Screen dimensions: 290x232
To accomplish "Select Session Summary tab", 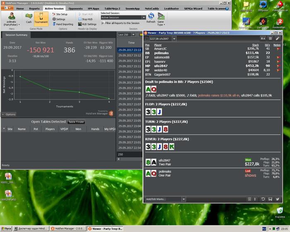I will 16,35.
